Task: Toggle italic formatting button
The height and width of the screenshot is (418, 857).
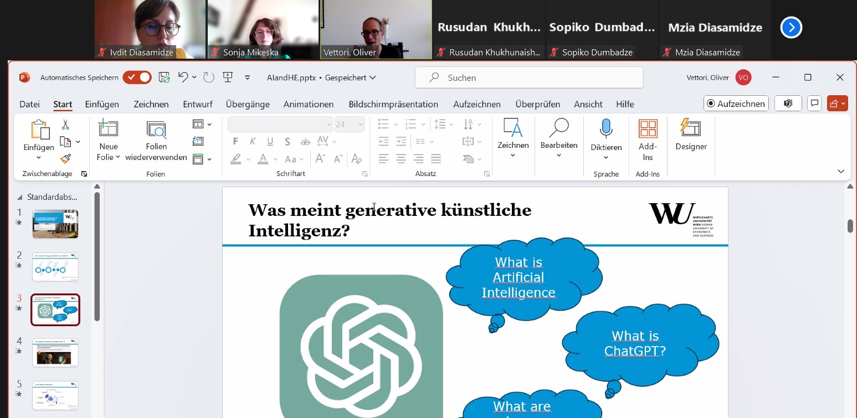Action: coord(253,142)
